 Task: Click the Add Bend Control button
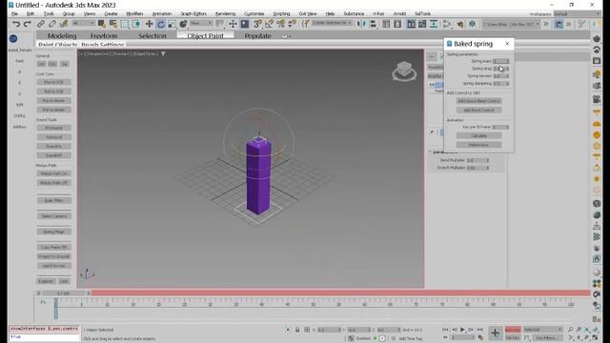(478, 111)
